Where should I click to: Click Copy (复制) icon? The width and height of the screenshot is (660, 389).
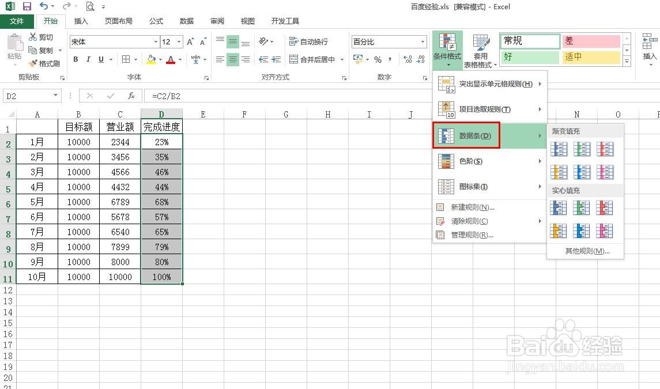(33, 50)
